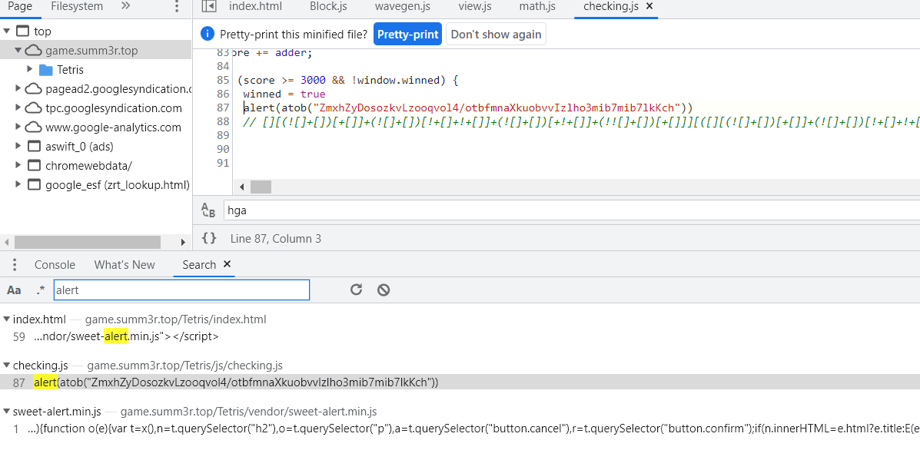Expand aswift_0 (ads) frame node
920x460 pixels.
(18, 147)
